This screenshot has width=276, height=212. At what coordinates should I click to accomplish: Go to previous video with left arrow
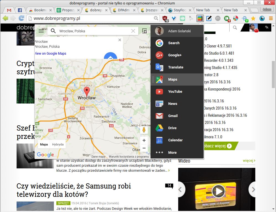(181, 189)
